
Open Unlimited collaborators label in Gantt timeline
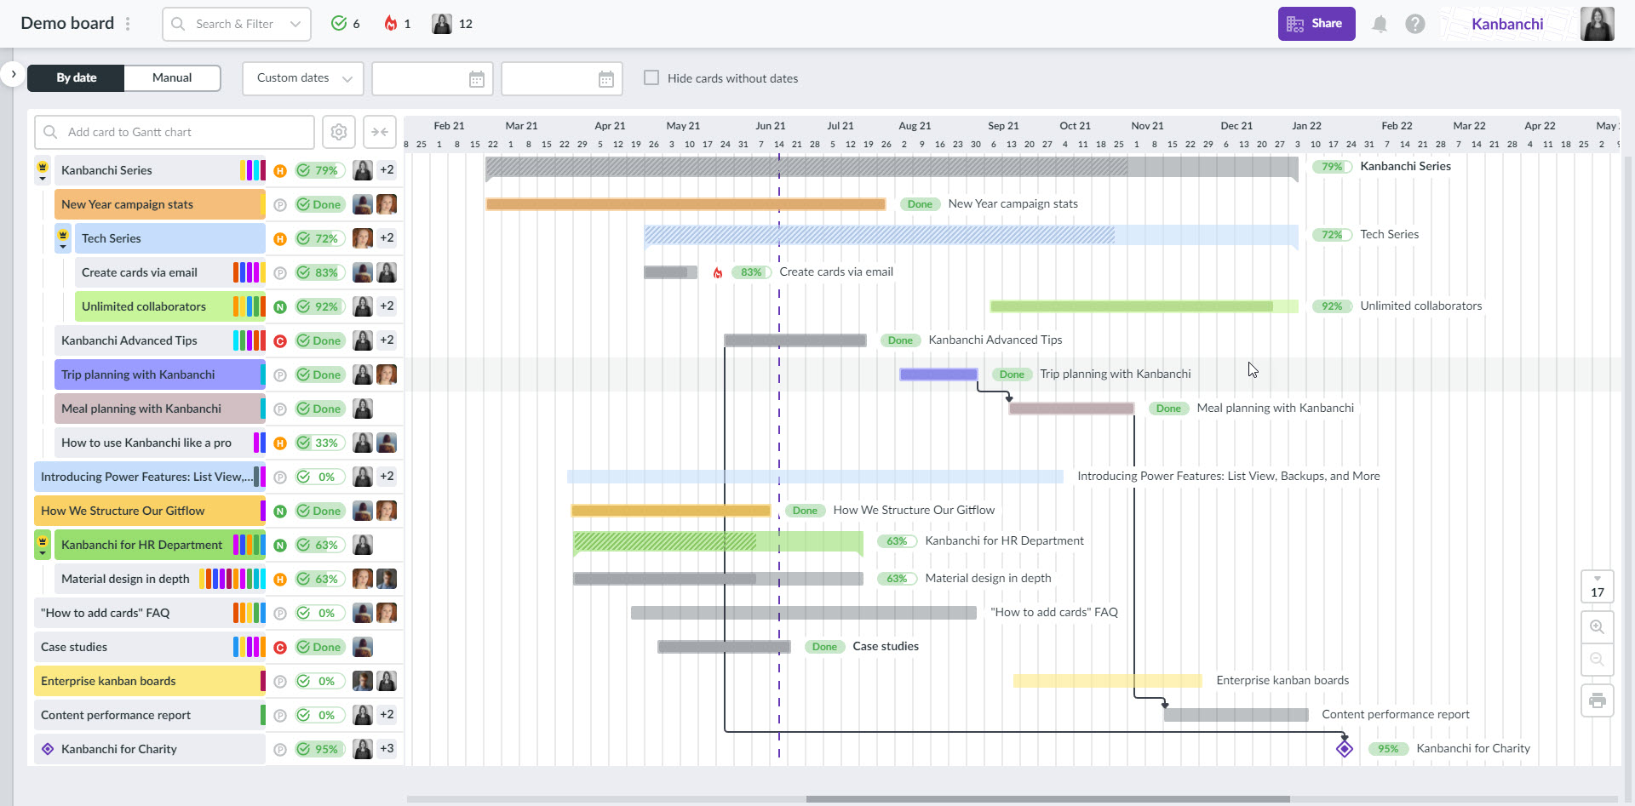[1420, 306]
